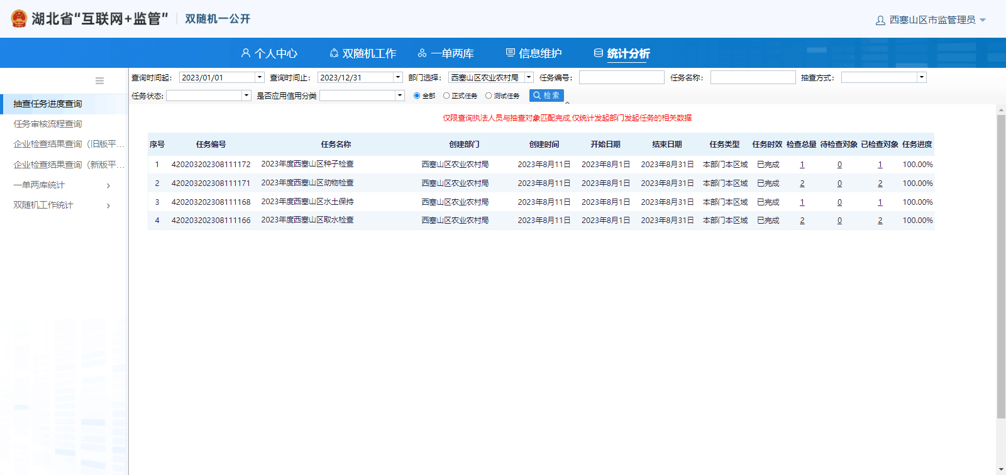
Task: Select the 全部 radio button
Action: [417, 96]
